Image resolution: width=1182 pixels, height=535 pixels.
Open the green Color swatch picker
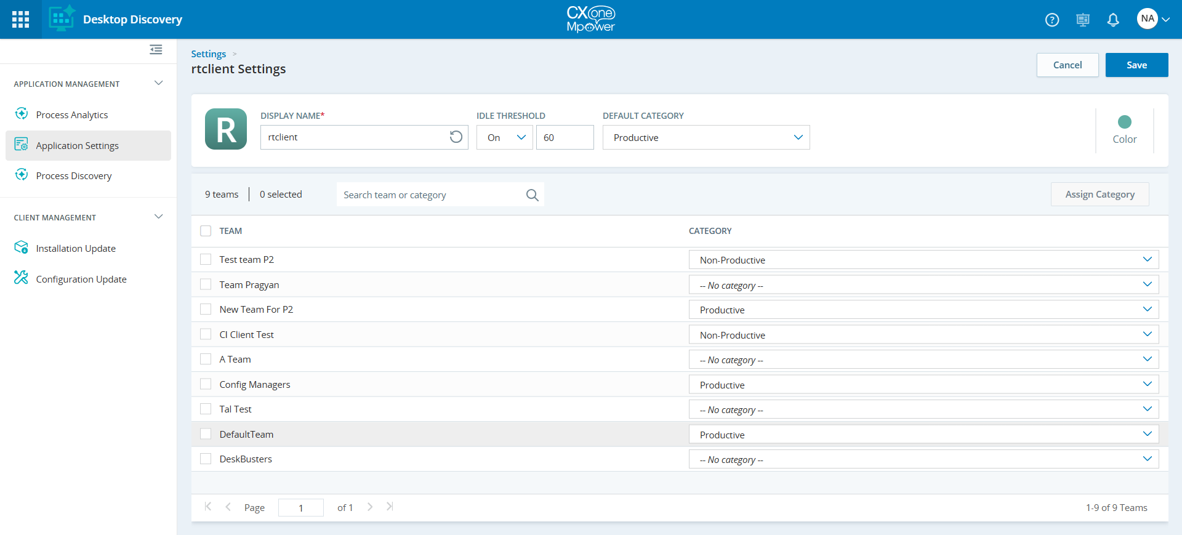tap(1124, 122)
